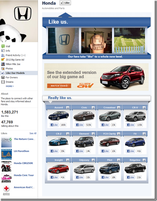
Task: Click the lawn-mowed Honda logo photo
Action: 130,40
